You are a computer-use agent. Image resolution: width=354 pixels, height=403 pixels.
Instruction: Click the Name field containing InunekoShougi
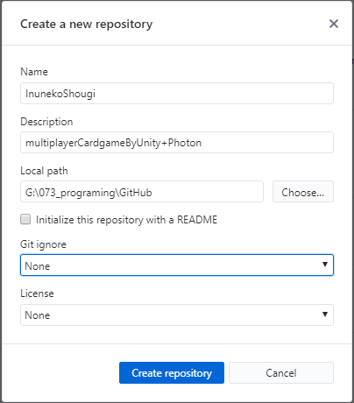click(x=177, y=94)
